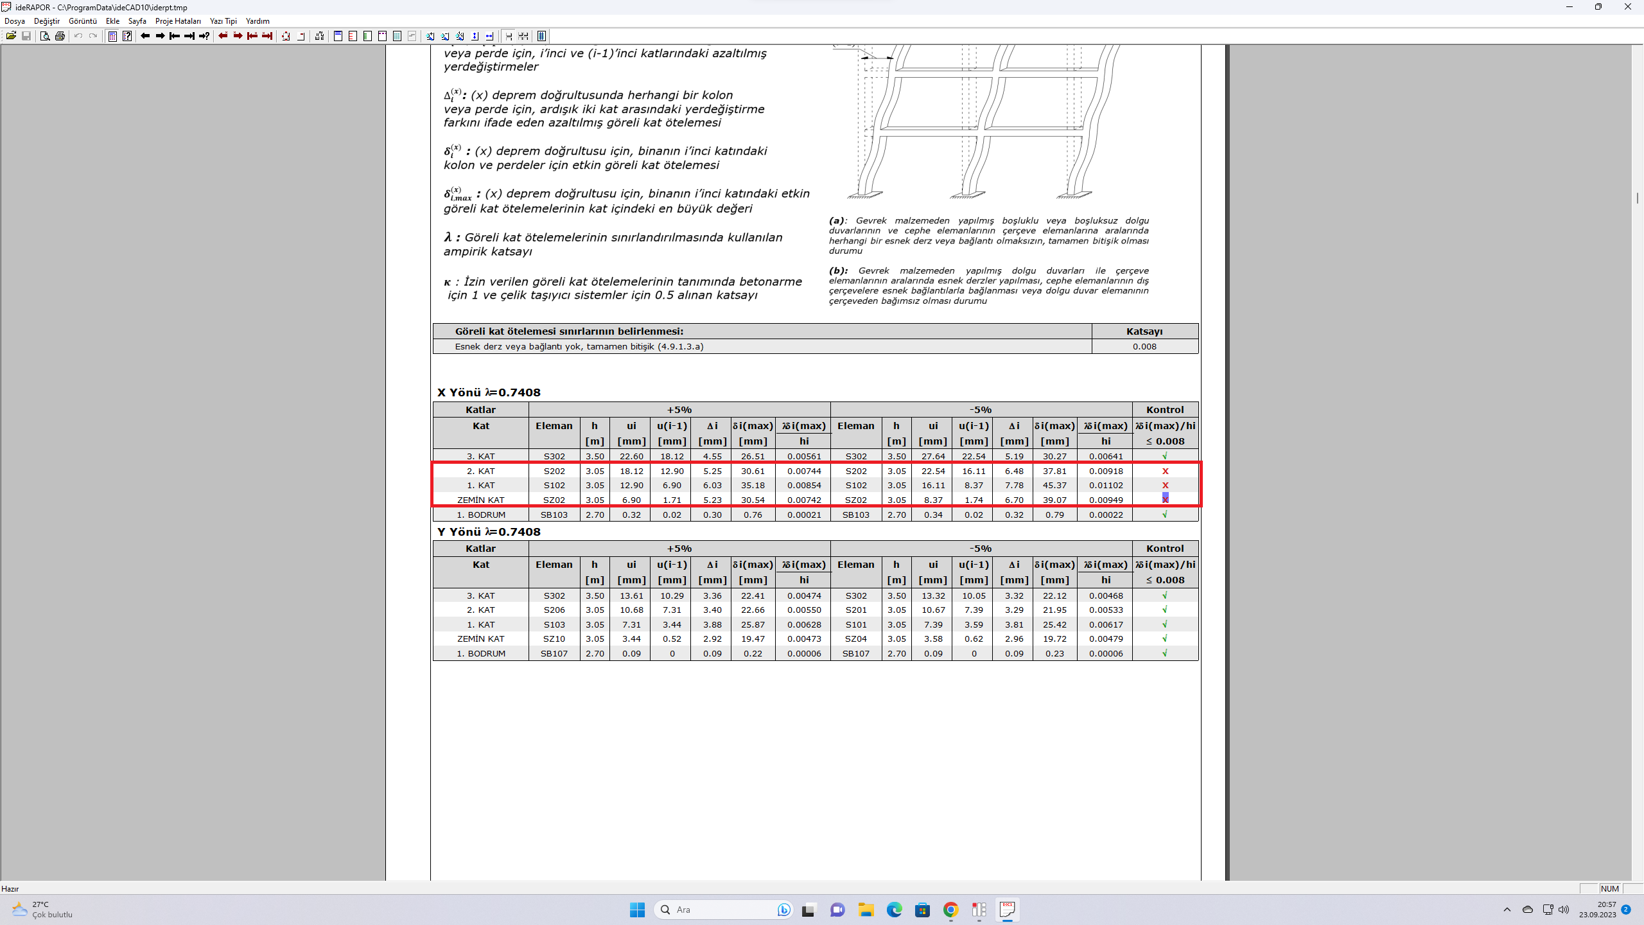The height and width of the screenshot is (925, 1644).
Task: Click the report contents table icon
Action: click(x=112, y=36)
